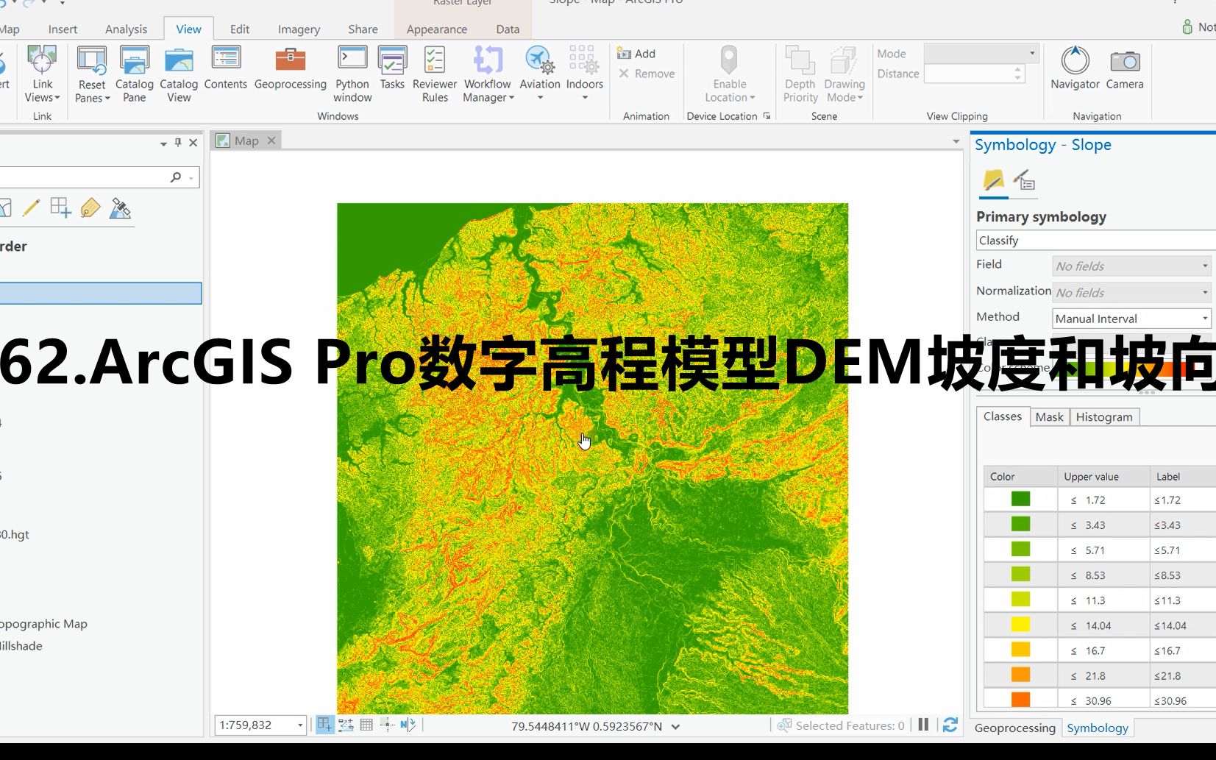Expand the Normalization dropdown

click(x=1131, y=293)
